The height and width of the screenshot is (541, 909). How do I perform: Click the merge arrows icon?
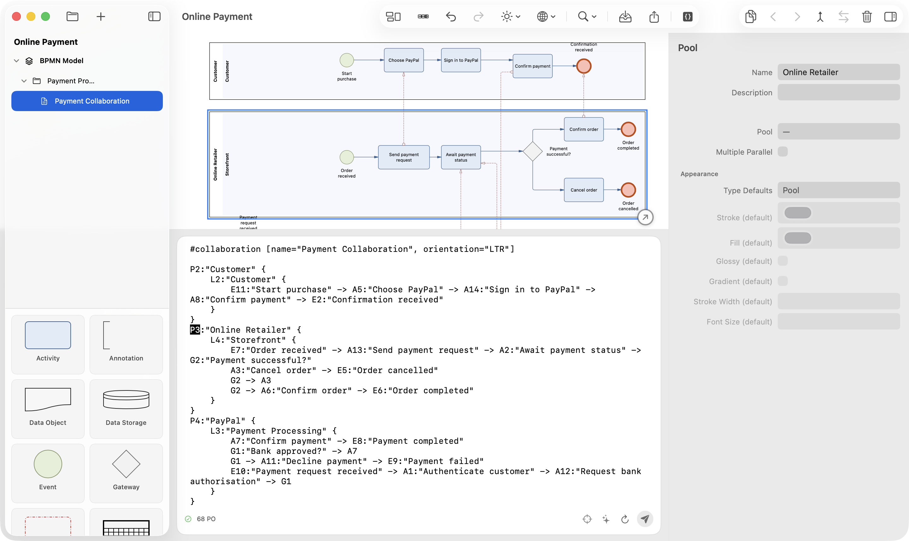click(820, 16)
